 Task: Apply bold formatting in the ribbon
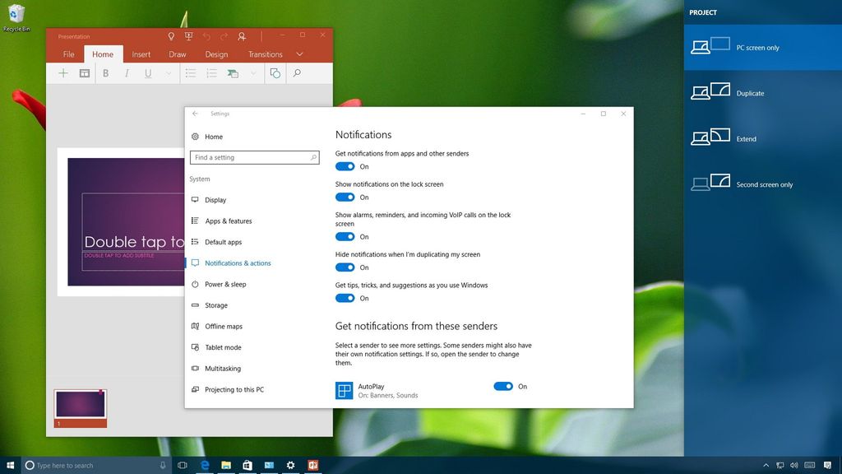pyautogui.click(x=105, y=73)
